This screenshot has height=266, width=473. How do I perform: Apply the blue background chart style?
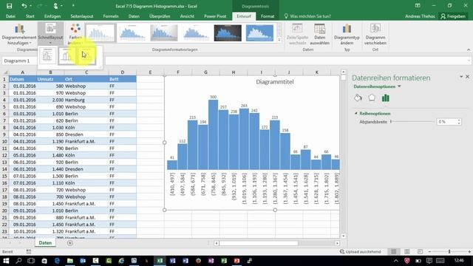(259, 33)
